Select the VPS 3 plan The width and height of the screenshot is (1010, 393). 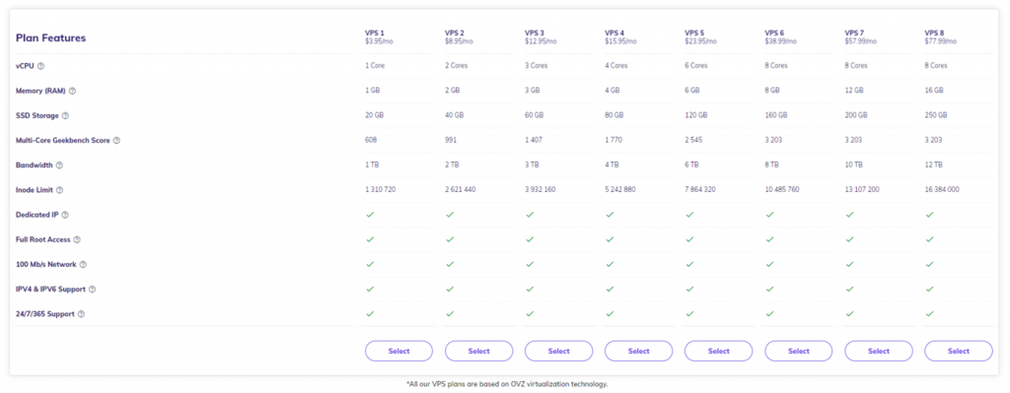click(x=558, y=352)
